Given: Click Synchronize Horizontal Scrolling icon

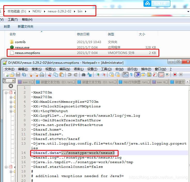Looking at the screenshot, I should point(117,75).
